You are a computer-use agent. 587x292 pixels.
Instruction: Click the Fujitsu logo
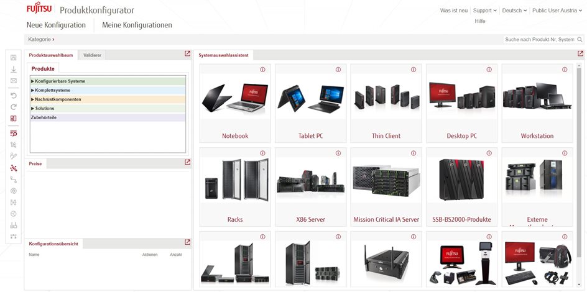[39, 9]
